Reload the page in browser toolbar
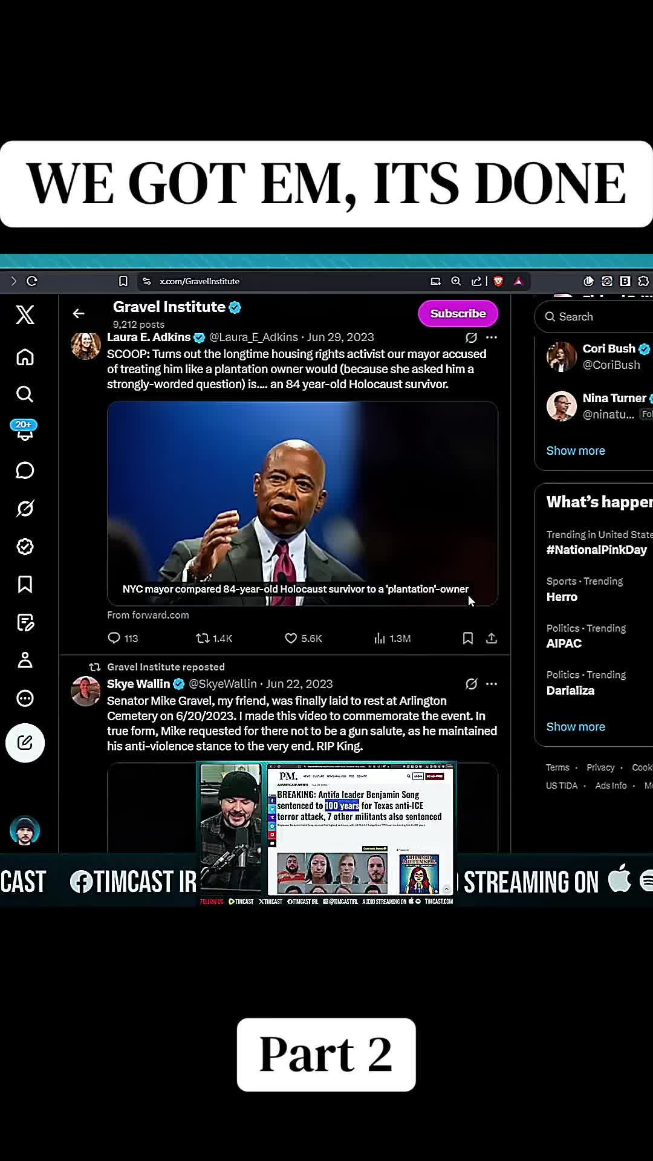653x1161 pixels. click(x=32, y=281)
